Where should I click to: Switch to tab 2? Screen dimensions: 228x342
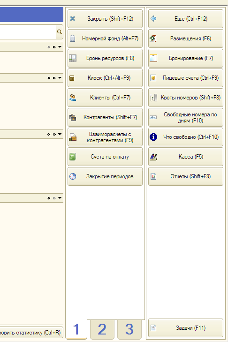pos(102,329)
